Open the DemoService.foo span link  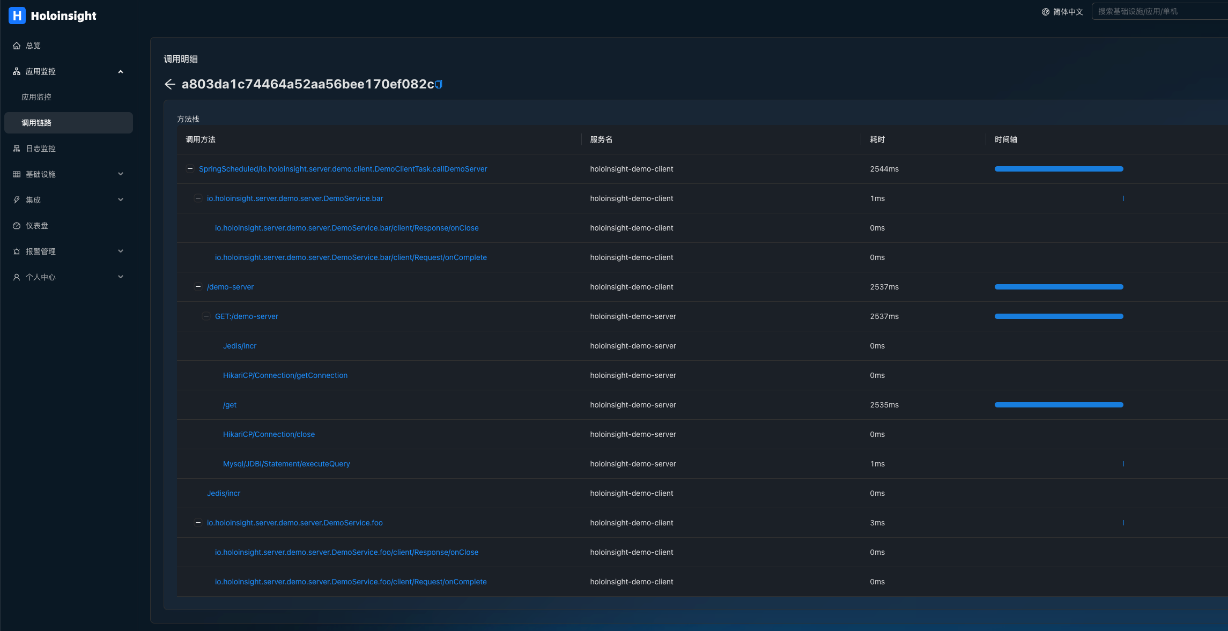[295, 523]
